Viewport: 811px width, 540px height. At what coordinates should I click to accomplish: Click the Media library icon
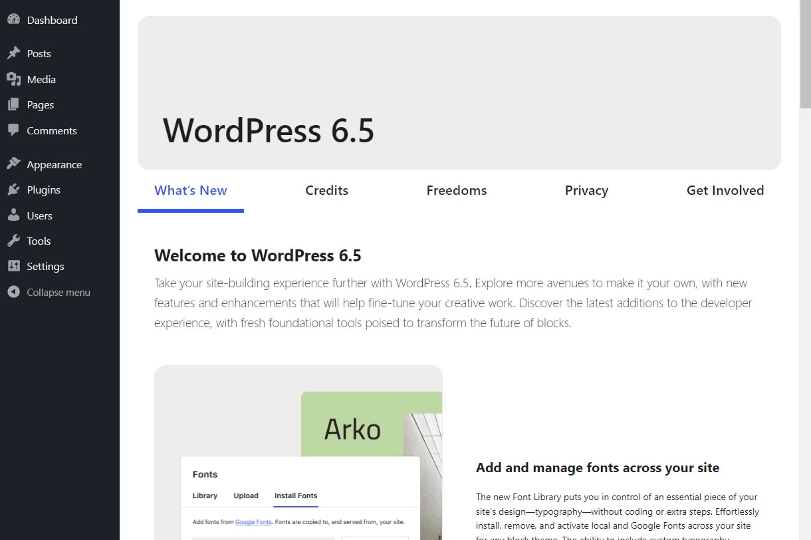pyautogui.click(x=13, y=79)
